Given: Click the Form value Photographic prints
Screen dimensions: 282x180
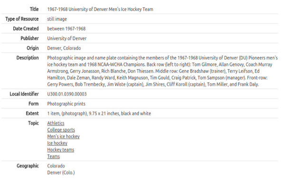Looking at the screenshot, I should click(x=66, y=104).
